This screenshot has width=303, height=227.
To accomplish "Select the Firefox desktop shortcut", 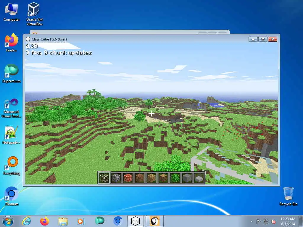I will [x=12, y=43].
